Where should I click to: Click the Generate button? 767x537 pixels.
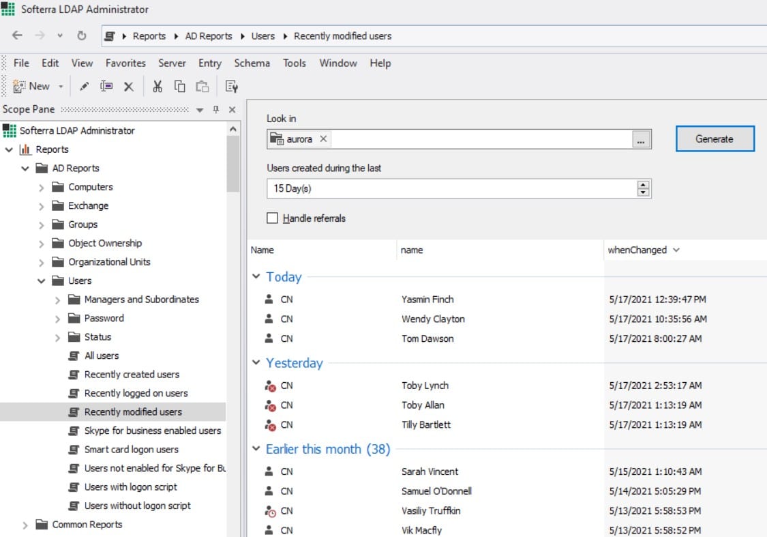715,139
